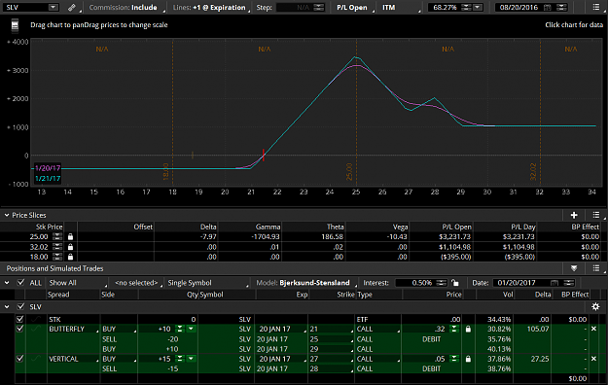Change the VERTICAL strike 27 dropdown
The height and width of the screenshot is (385, 608).
332,359
